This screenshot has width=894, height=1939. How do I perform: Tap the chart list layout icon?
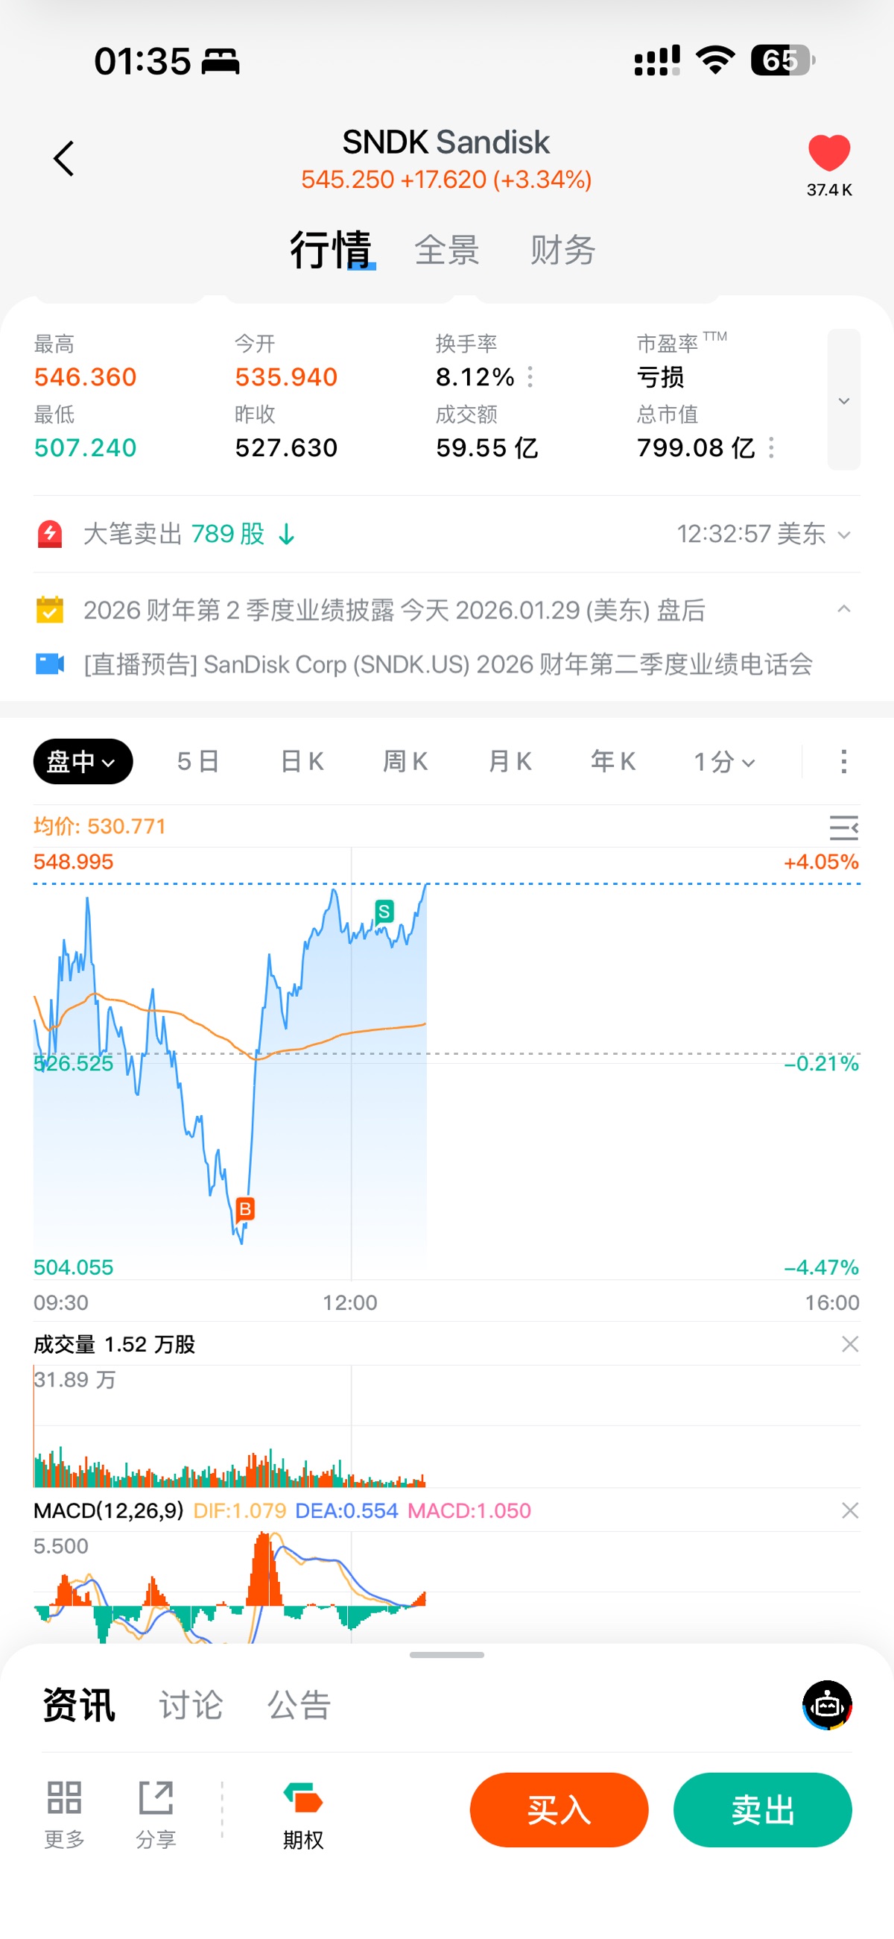(843, 827)
